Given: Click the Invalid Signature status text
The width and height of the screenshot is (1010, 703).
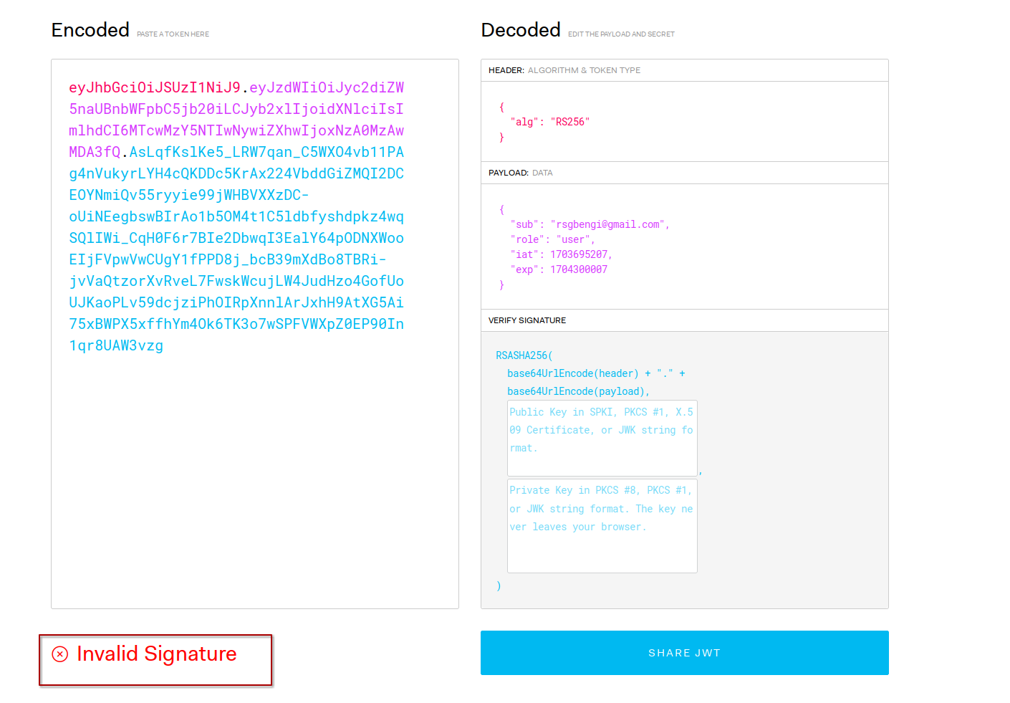Looking at the screenshot, I should (156, 654).
